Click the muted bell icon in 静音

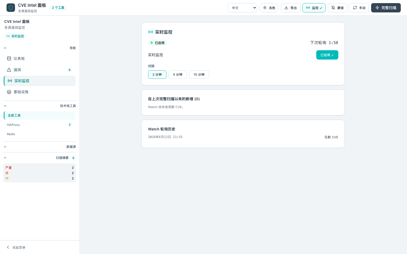[x=333, y=8]
